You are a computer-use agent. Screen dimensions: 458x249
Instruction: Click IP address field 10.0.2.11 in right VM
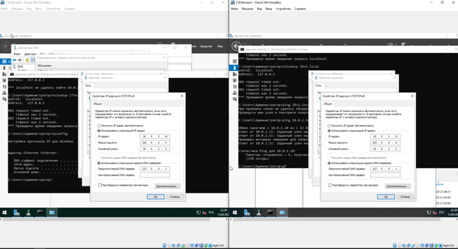pos(385,136)
